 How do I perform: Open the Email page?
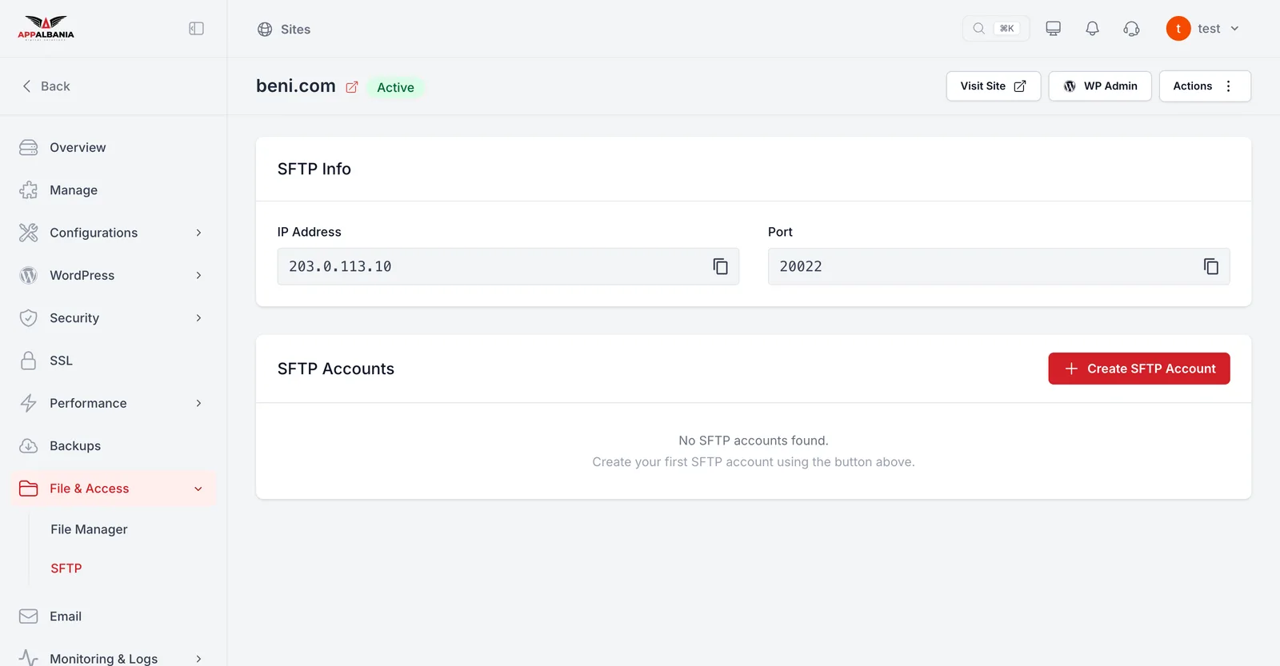(x=114, y=616)
